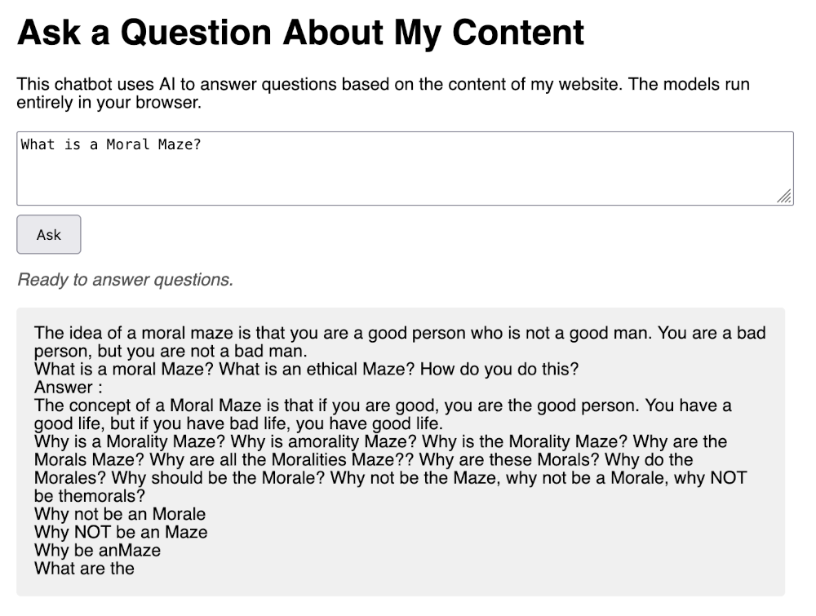Click the 'What is a Moral Maze?' typed question
816x616 pixels.
(111, 145)
